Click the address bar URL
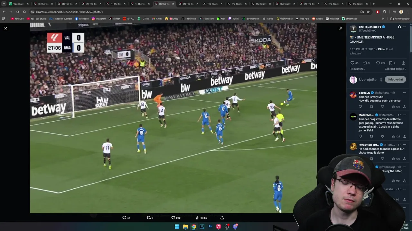This screenshot has height=231, width=412. [69, 12]
